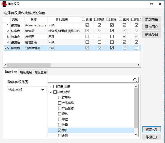
Task: Click the search magnifier icon
Action: (135, 80)
